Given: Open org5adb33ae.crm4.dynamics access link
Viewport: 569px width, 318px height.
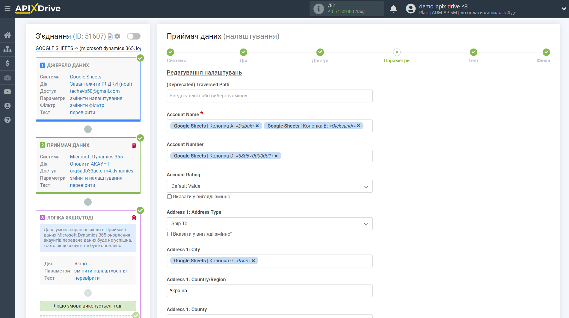Looking at the screenshot, I should 102,171.
